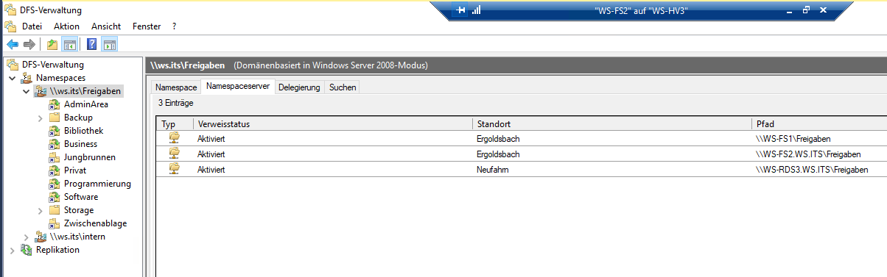Click Aktiviert status in the WS-FS1 row
Screen dimensions: 887x277
click(211, 138)
